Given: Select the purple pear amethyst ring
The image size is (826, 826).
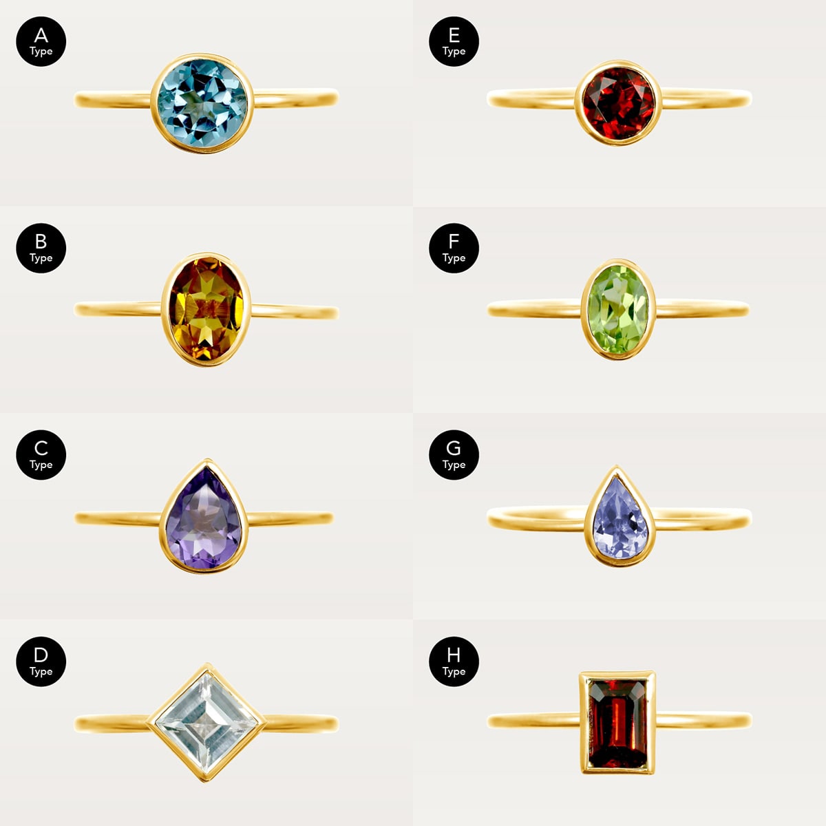Looking at the screenshot, I should point(204,516).
